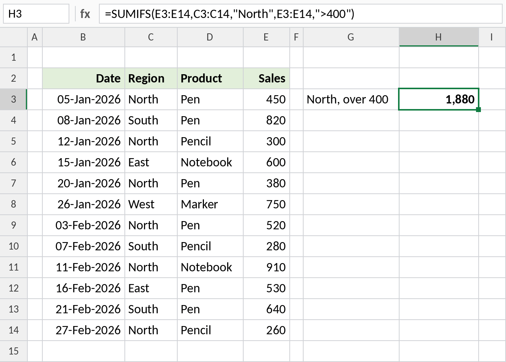The image size is (506, 362).
Task: Select cell with date 27-Feb-2026
Action: [84, 330]
